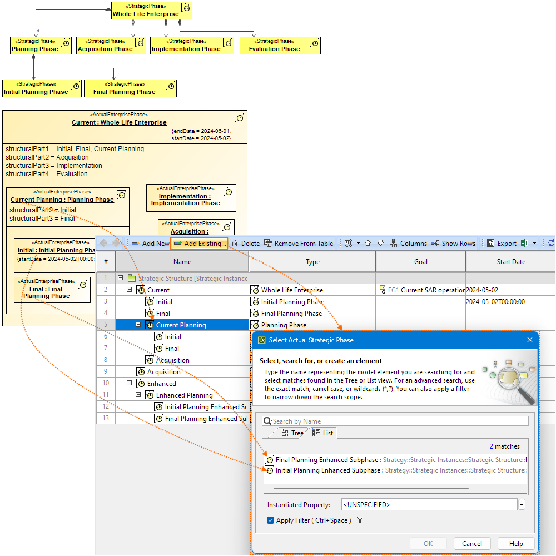
Task: Click the Implementation : Implementation Phase instance box
Action: (x=191, y=198)
